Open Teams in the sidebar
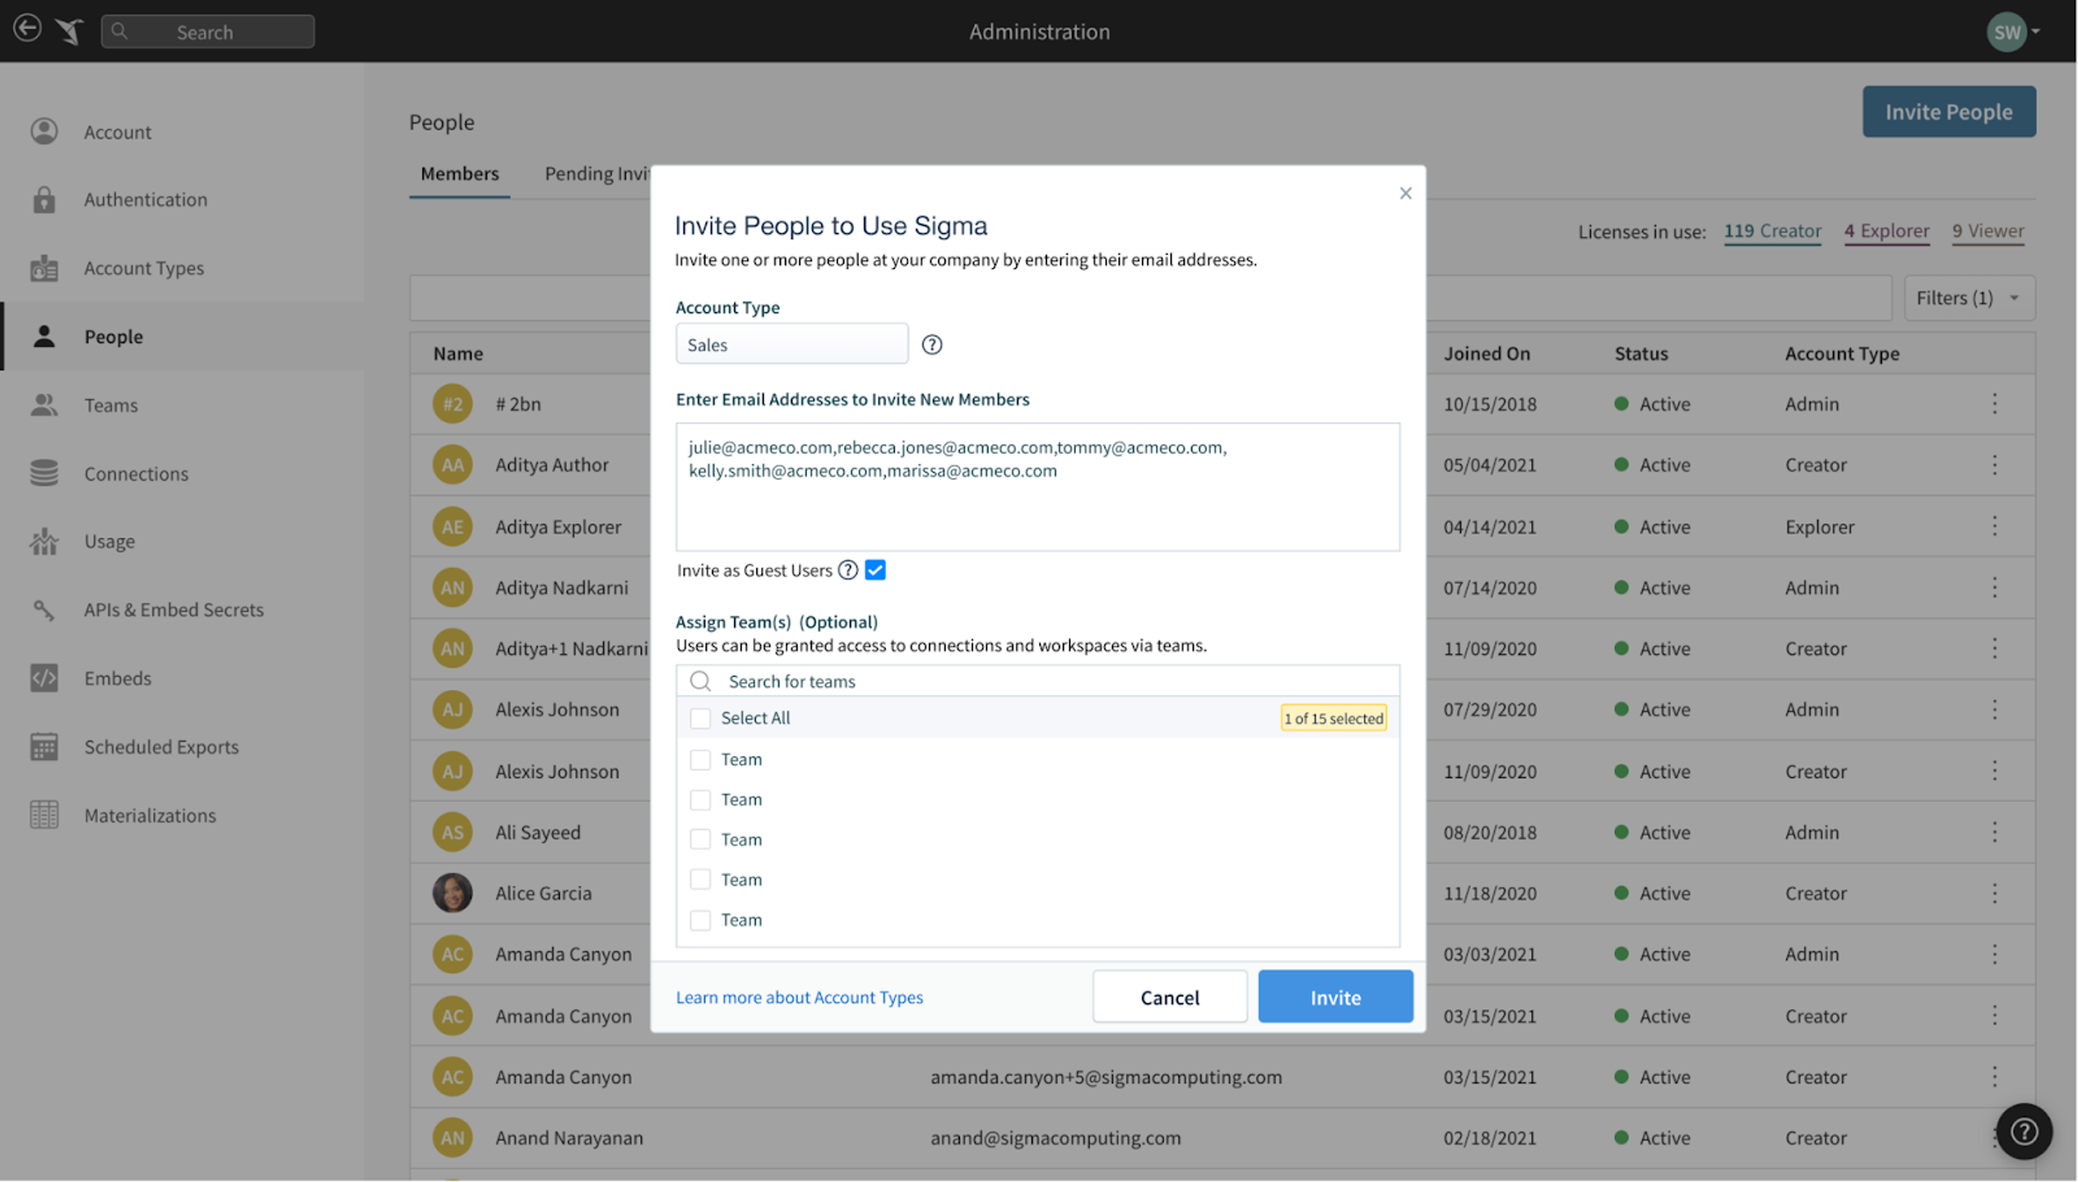Viewport: 2078px width, 1182px height. tap(111, 405)
